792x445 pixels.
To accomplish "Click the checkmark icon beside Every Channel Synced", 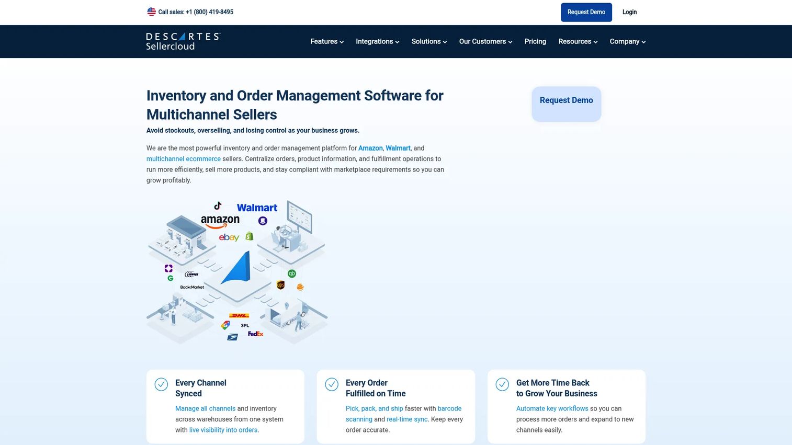I will click(x=161, y=384).
